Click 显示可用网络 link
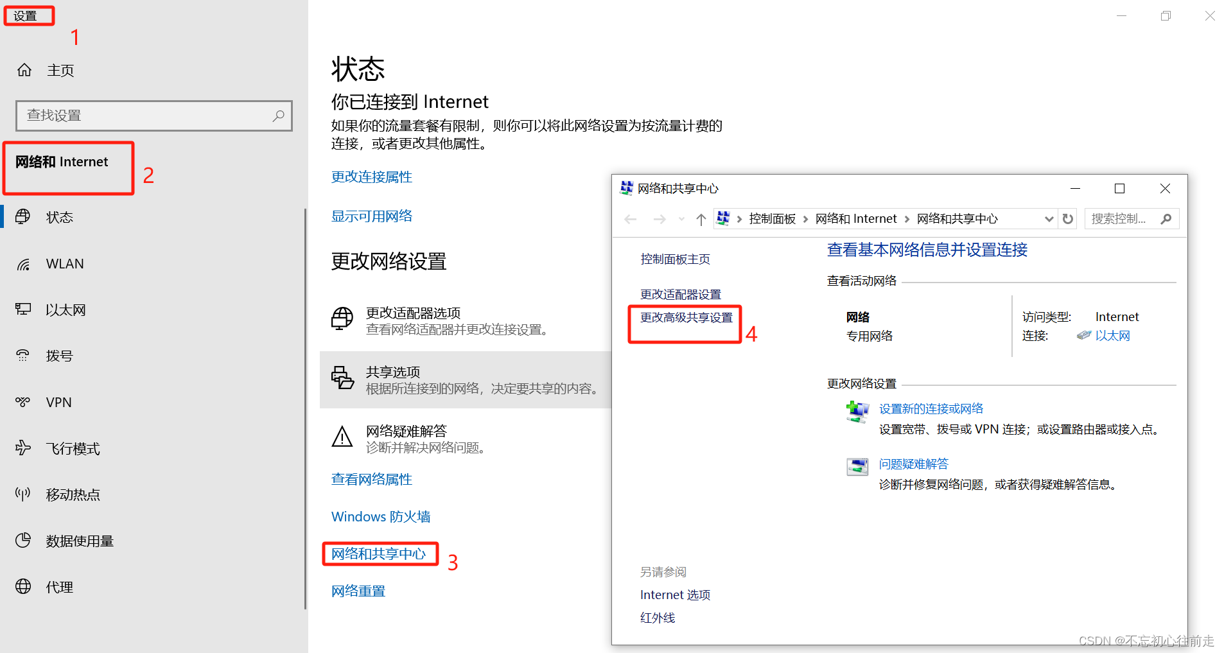Screen dimensions: 1224x653 tap(372, 216)
